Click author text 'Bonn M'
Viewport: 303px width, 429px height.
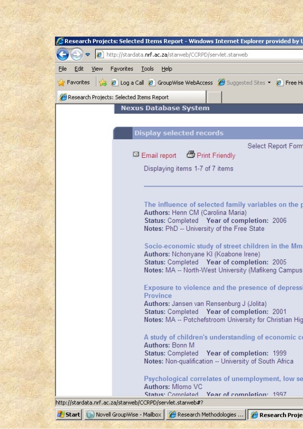point(183,345)
